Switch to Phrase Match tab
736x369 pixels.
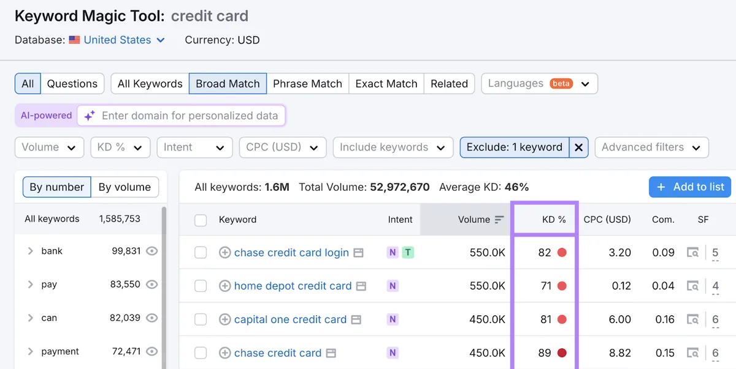307,84
